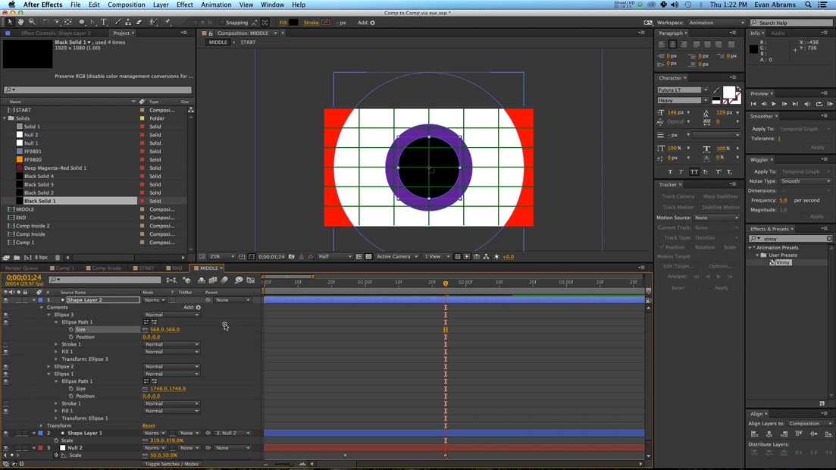Image resolution: width=836 pixels, height=470 pixels.
Task: Open the Futura LT font family dropdown
Action: 682,90
